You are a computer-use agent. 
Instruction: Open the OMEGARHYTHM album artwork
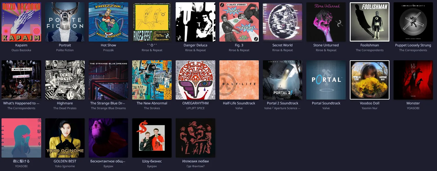(195, 80)
